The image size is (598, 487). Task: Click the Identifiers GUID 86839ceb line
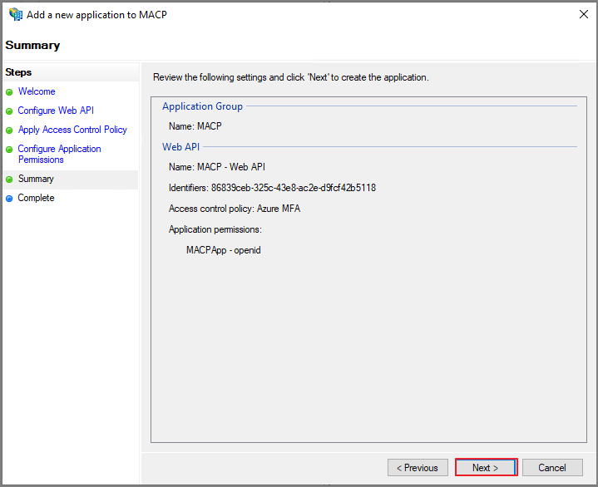[x=272, y=188]
